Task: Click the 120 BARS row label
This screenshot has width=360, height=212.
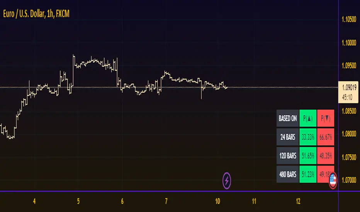Action: pos(288,156)
